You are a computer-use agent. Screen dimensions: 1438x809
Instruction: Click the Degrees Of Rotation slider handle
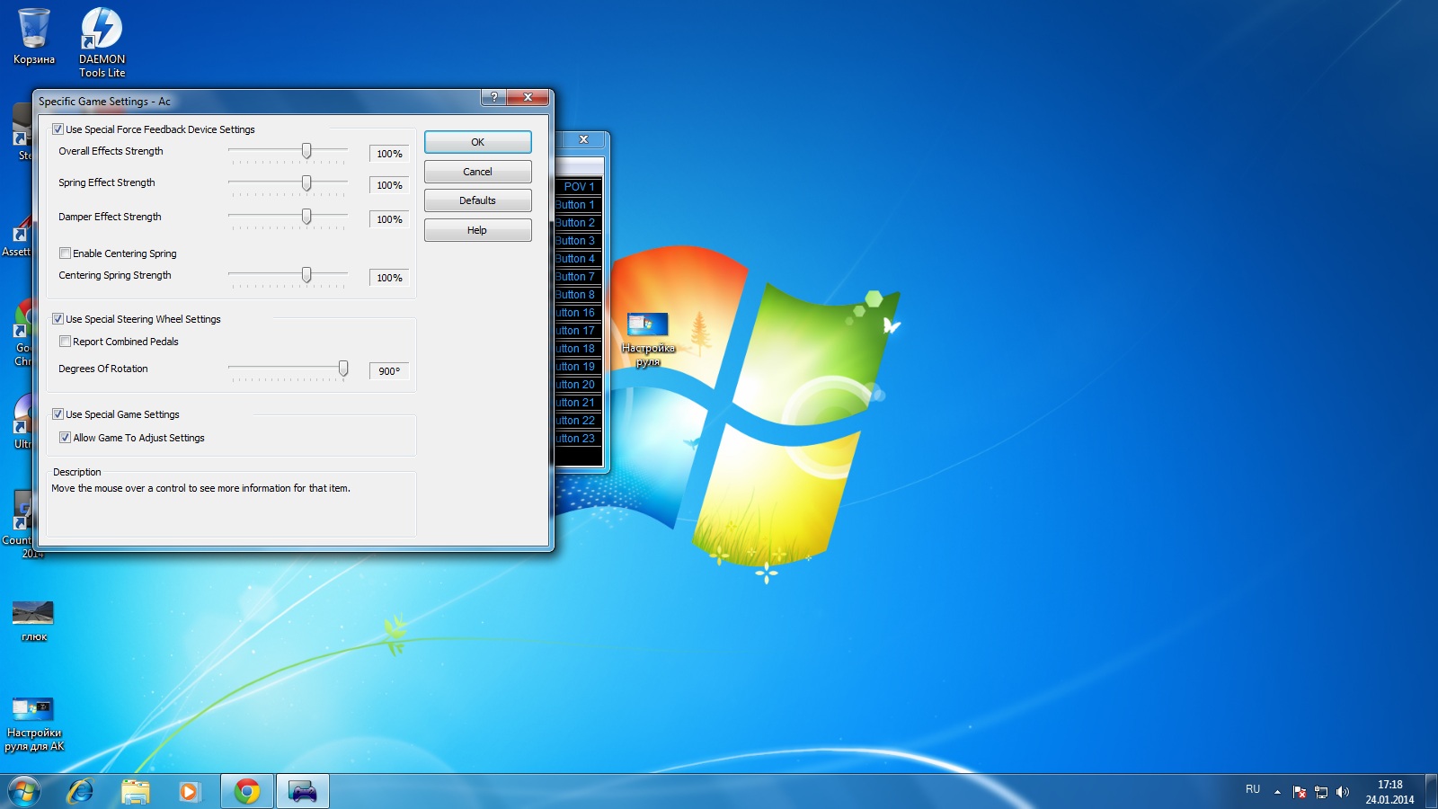[x=343, y=369]
